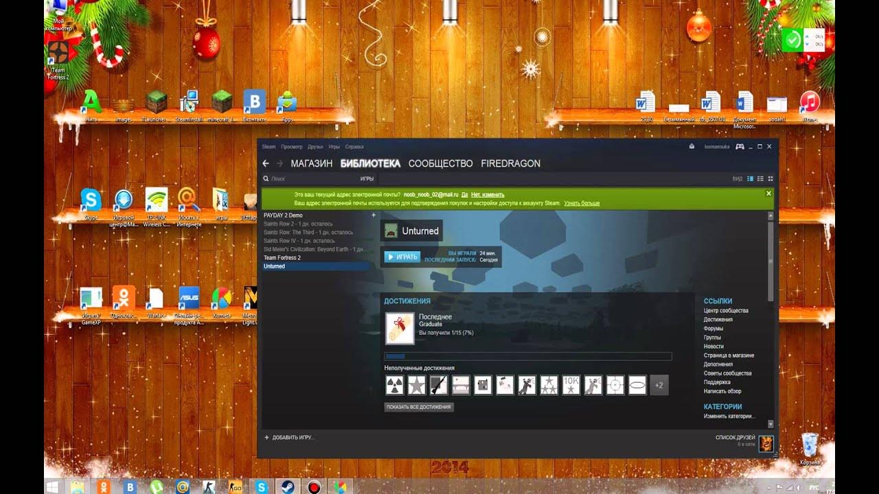Click the Узнать больше link
The height and width of the screenshot is (494, 879).
(582, 203)
